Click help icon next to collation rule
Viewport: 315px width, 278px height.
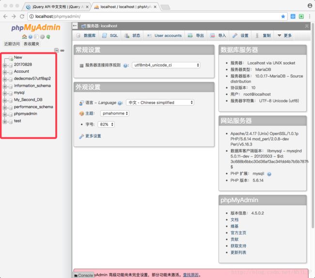point(125,65)
